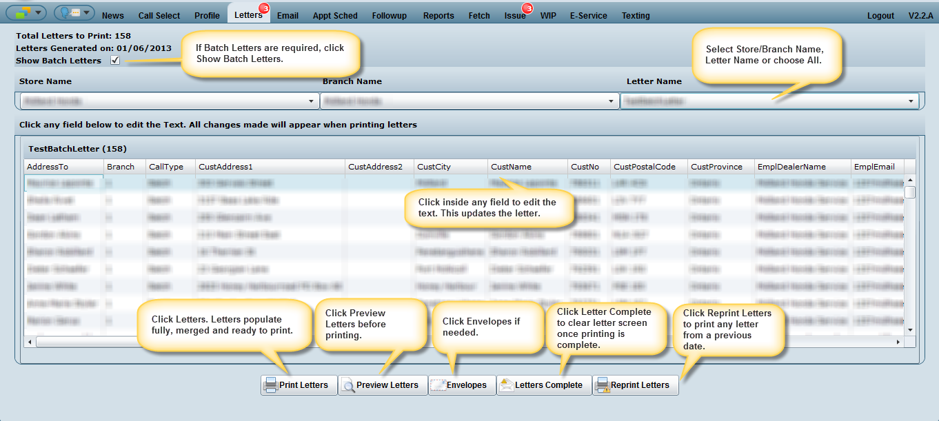Click the vertical scrollbar down arrow
The image size is (939, 421).
click(910, 330)
